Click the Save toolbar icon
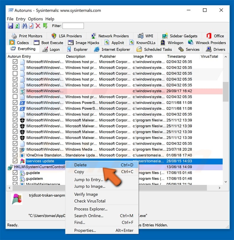 coord(11,26)
